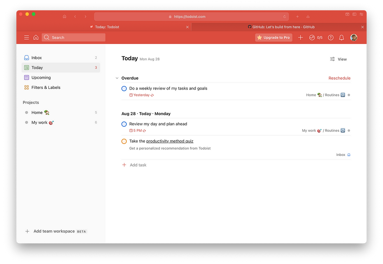Screen dimensions: 383x264
Task: Focus the Search field in the top bar
Action: (73, 38)
